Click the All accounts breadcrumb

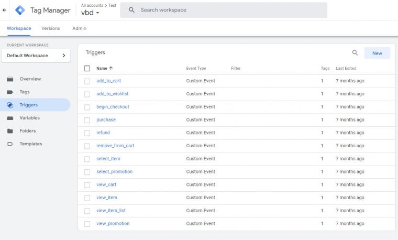pyautogui.click(x=92, y=5)
